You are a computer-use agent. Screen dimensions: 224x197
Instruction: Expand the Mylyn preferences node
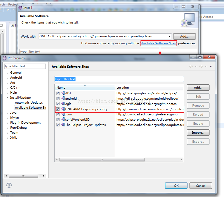click(7, 118)
